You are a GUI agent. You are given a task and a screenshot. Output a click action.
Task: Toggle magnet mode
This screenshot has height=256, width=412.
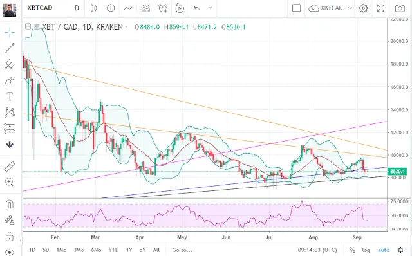point(10,204)
